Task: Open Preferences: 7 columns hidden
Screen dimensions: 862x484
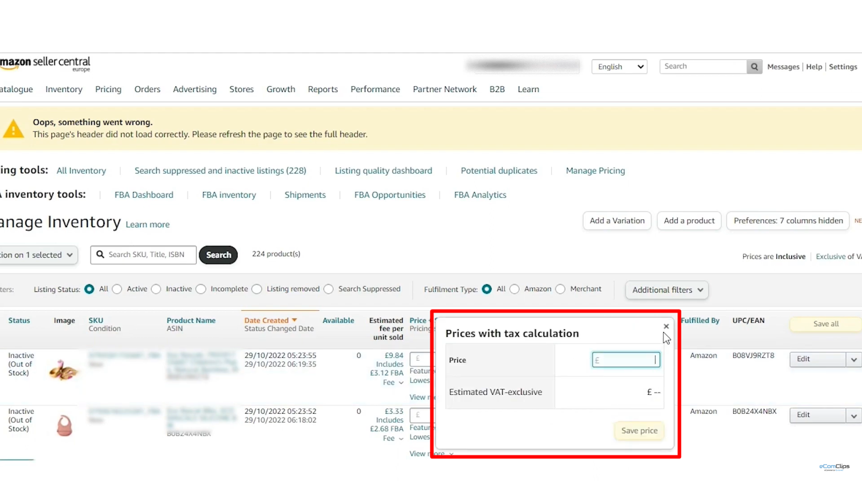Action: coord(788,221)
